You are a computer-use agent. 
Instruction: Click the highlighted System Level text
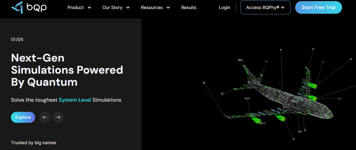coord(75,100)
